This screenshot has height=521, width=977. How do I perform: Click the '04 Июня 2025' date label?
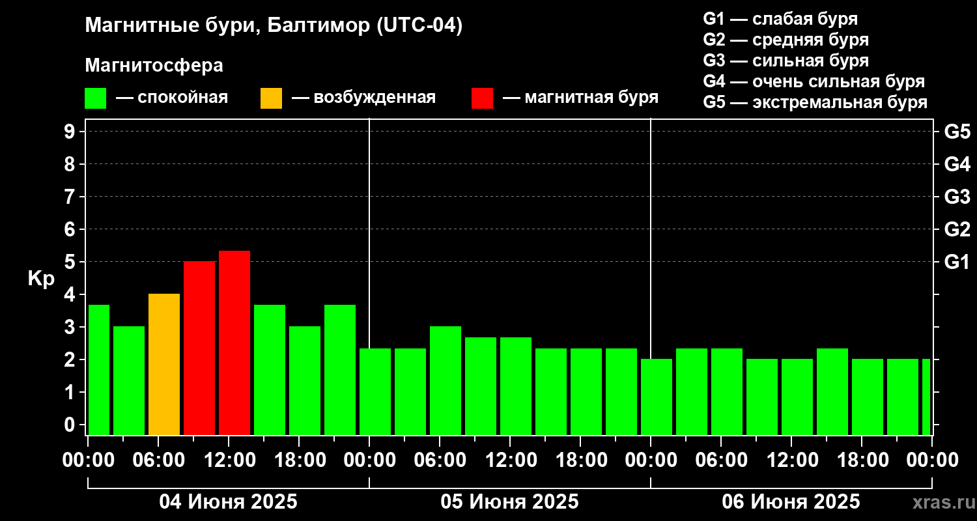pos(229,502)
